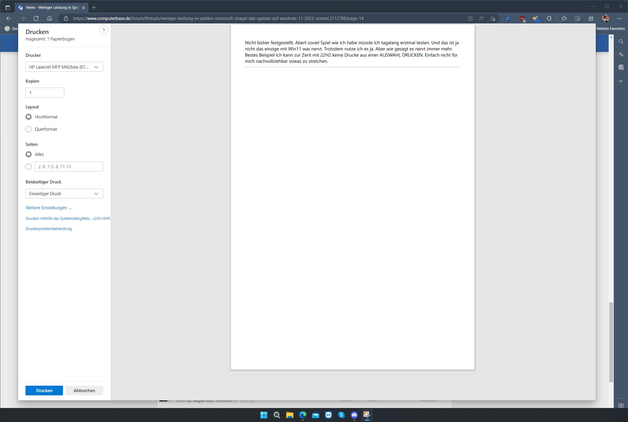
Task: Open Discord from the taskbar
Action: click(354, 415)
